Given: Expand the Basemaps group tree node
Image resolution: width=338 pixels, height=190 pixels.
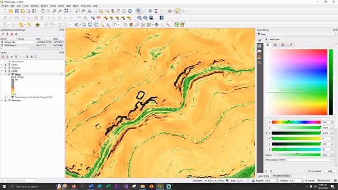Looking at the screenshot, I should click(x=2, y=100).
